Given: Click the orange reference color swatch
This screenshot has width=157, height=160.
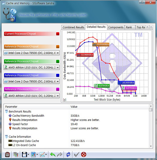Looking at the screenshot, I should point(58,47).
